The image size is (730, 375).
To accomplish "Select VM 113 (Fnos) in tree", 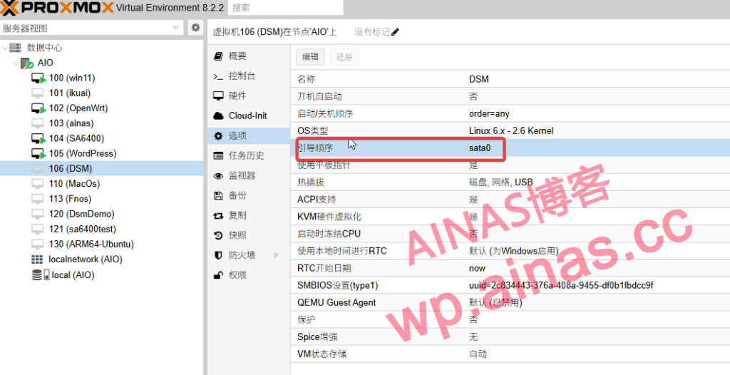I will click(101, 199).
